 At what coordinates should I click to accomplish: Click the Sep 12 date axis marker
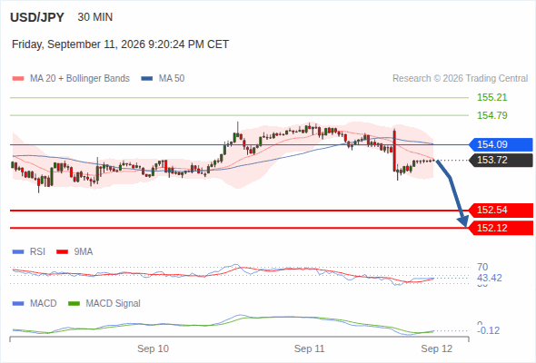click(x=437, y=348)
